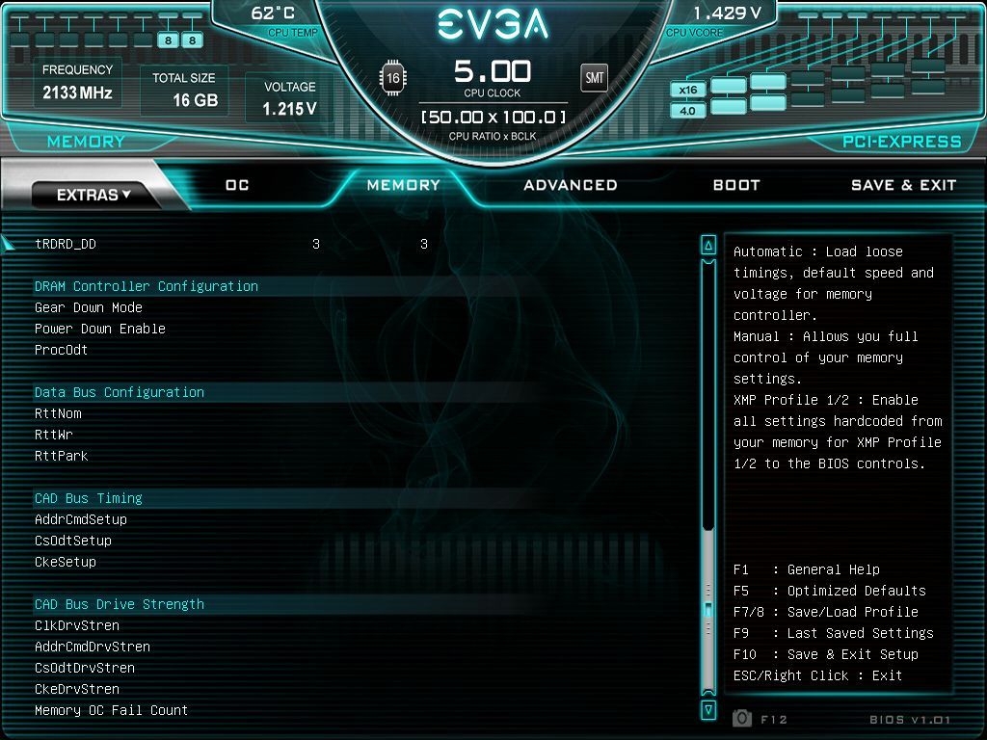The height and width of the screenshot is (740, 987).
Task: Switch to the ADVANCED tab
Action: [571, 185]
